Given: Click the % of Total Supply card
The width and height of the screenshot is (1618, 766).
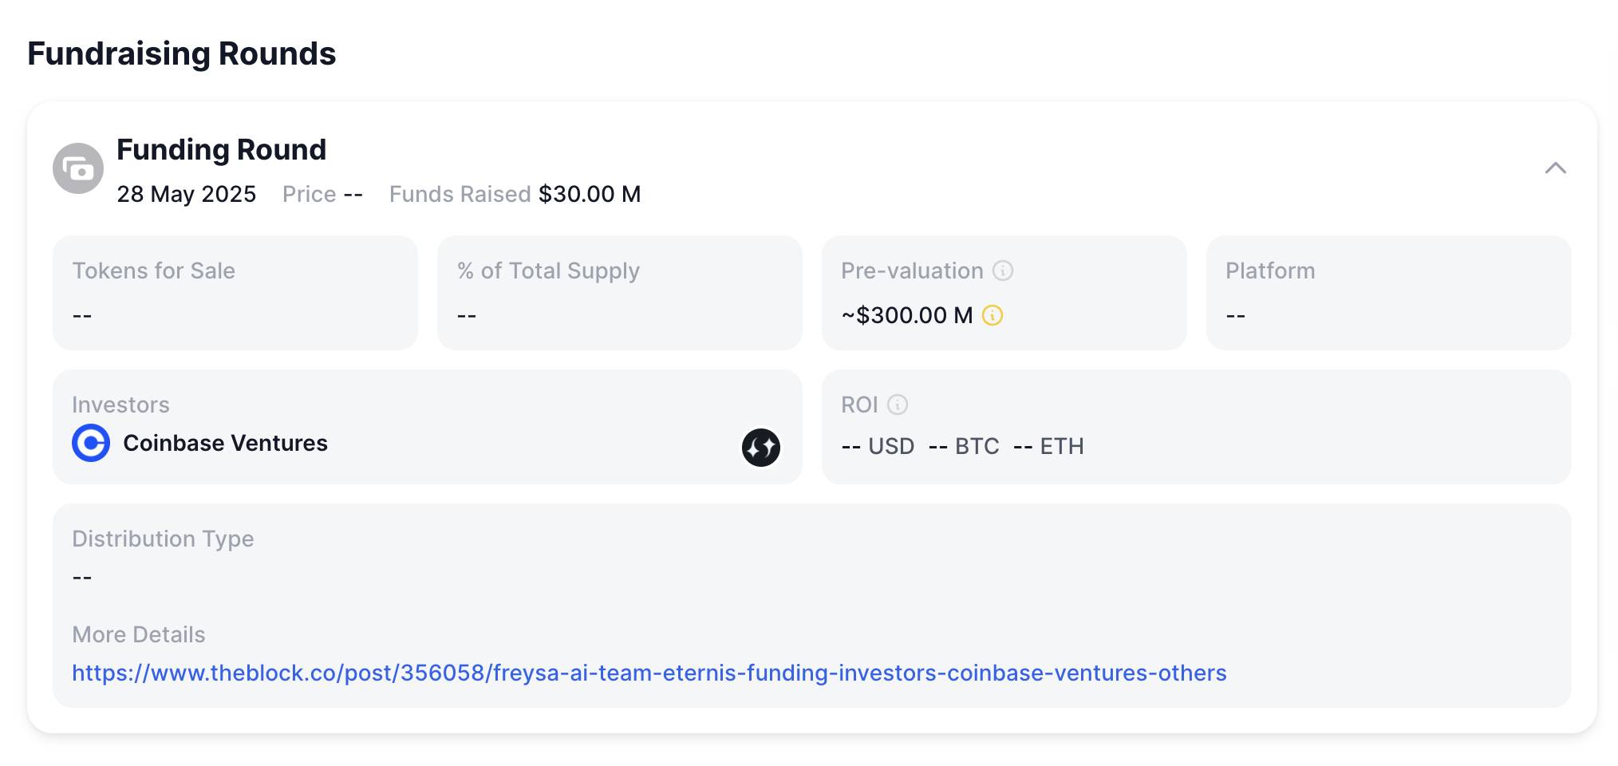Looking at the screenshot, I should (620, 293).
